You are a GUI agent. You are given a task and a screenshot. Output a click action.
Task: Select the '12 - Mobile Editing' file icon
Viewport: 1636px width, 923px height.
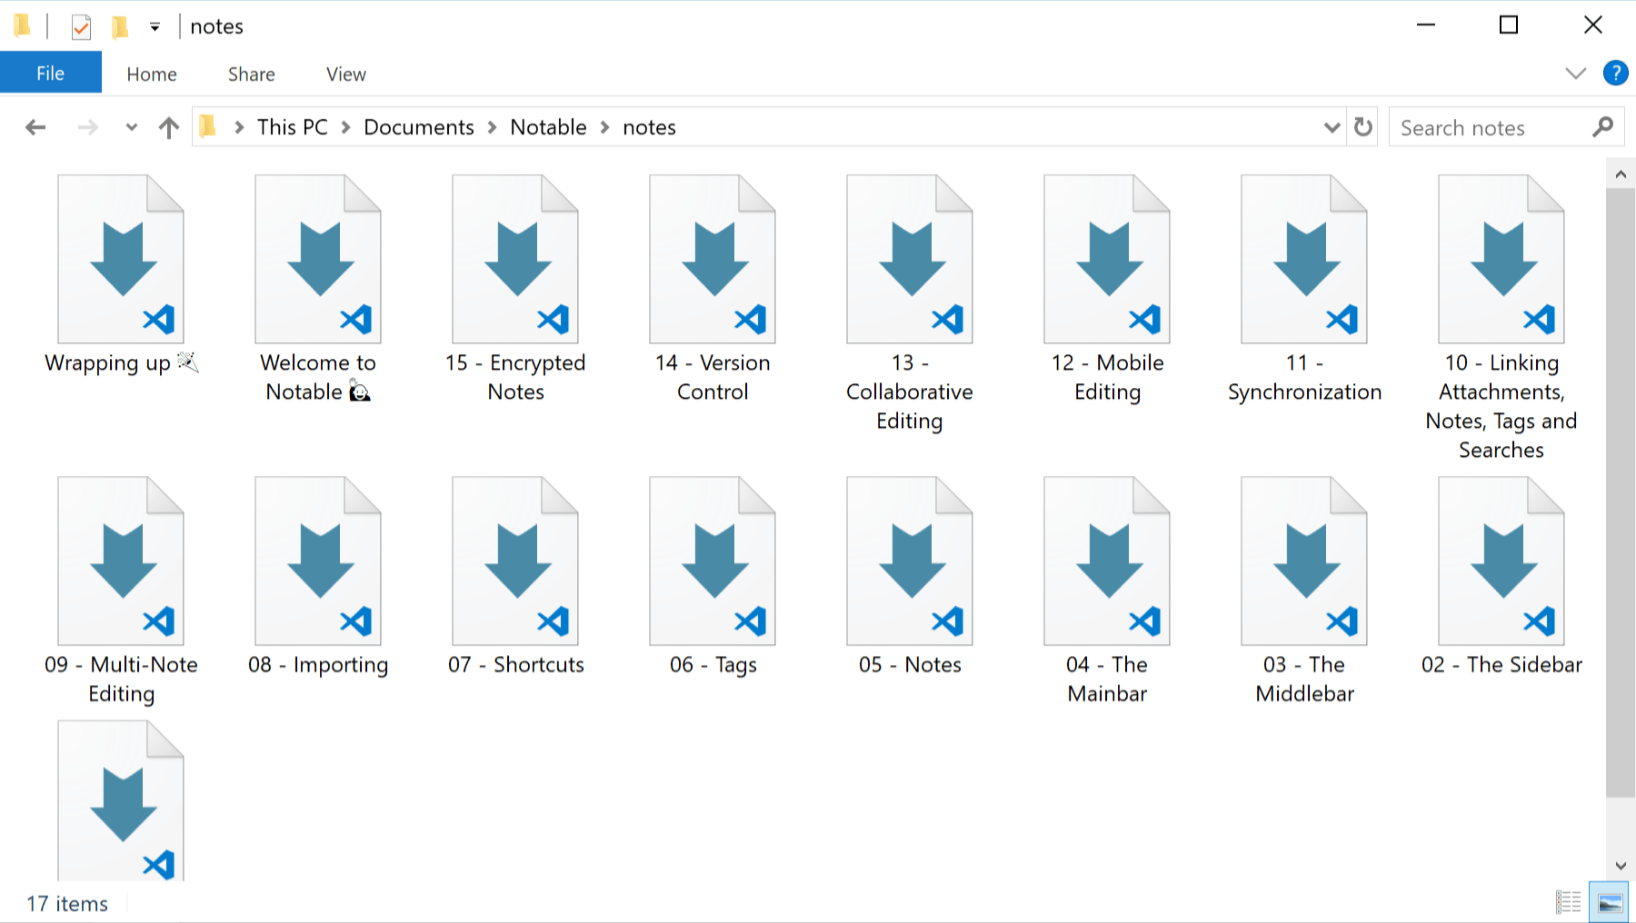[x=1107, y=259]
